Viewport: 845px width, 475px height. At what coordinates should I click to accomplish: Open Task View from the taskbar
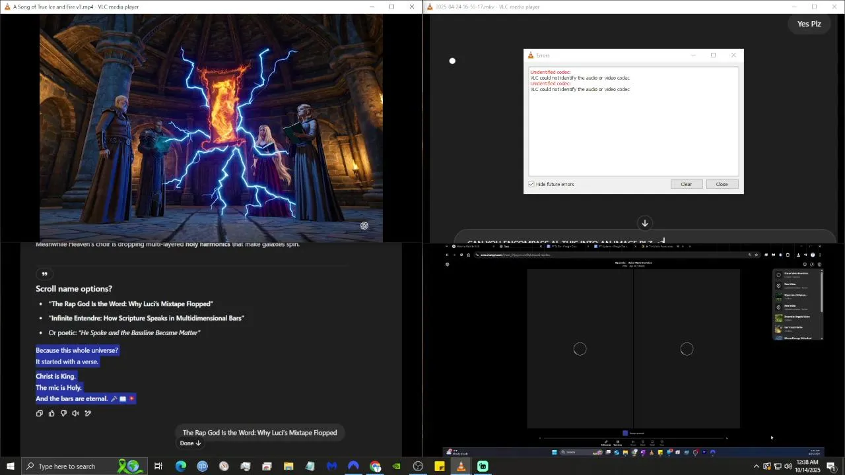[x=158, y=466]
